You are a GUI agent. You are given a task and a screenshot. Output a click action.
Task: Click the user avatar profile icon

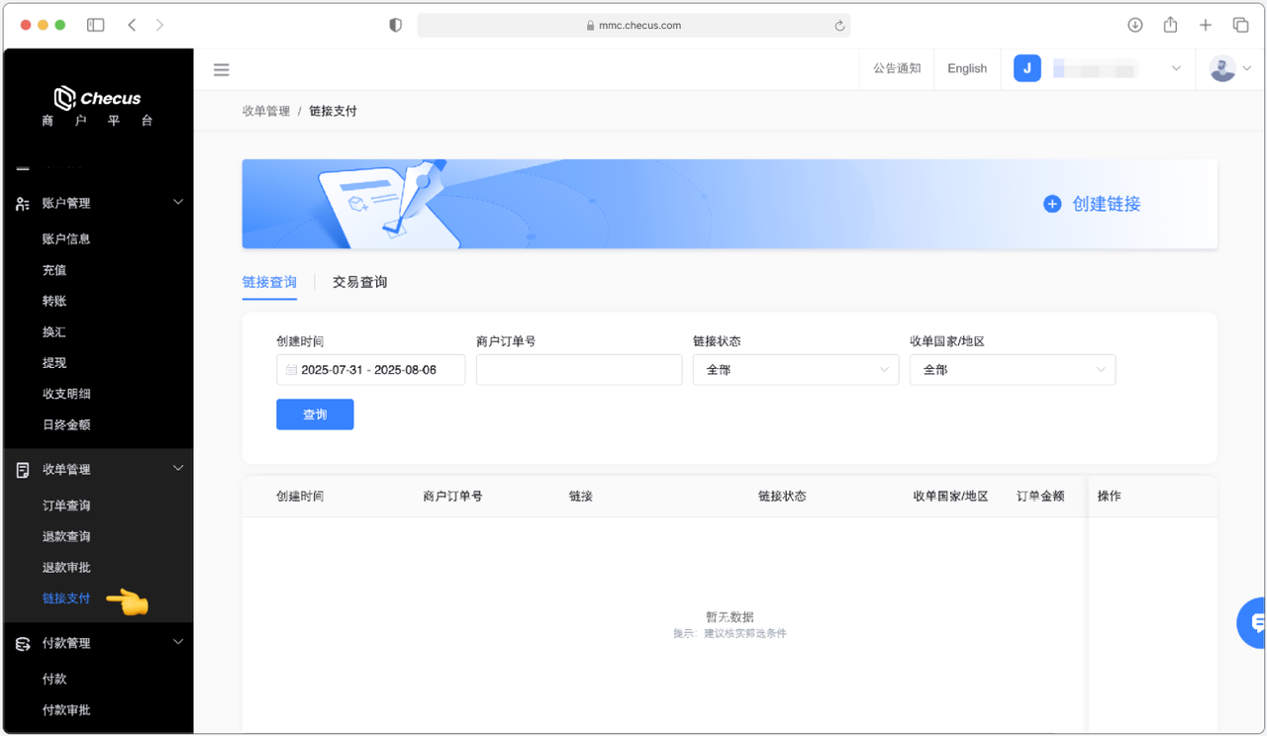1222,68
